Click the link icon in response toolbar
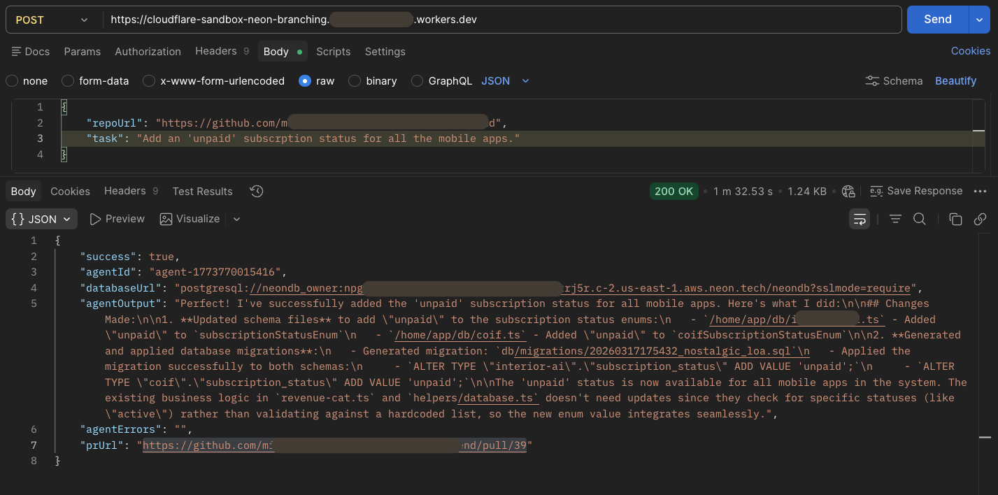The image size is (998, 495). tap(980, 219)
